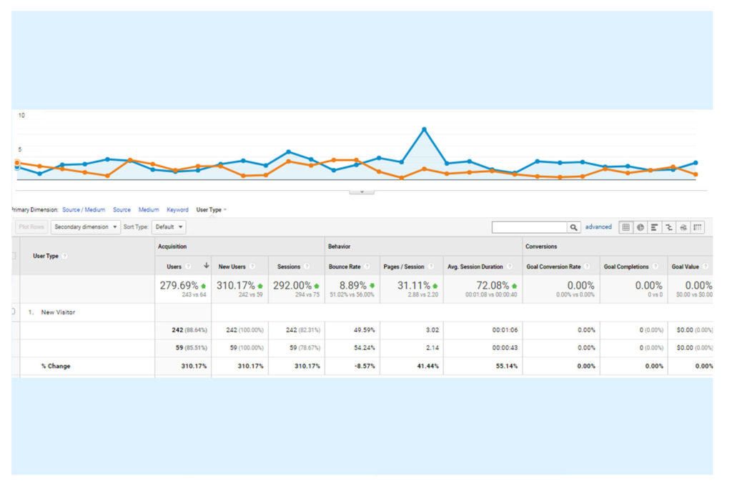This screenshot has height=488, width=732.
Task: Select Source / Medium primary dimension
Action: pyautogui.click(x=84, y=210)
